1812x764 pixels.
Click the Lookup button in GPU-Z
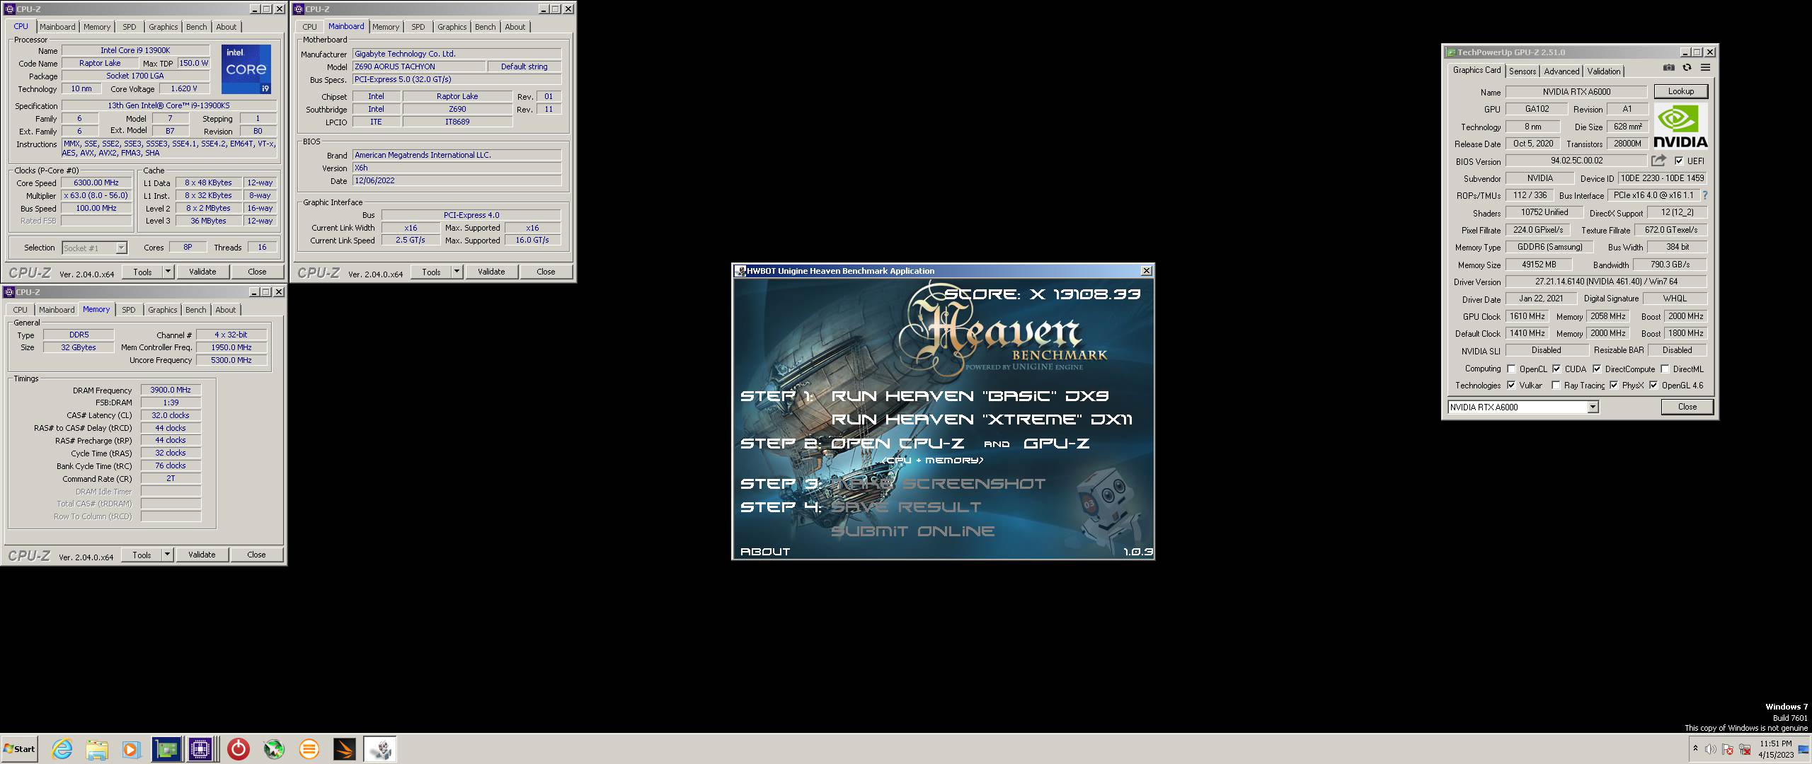[1680, 91]
